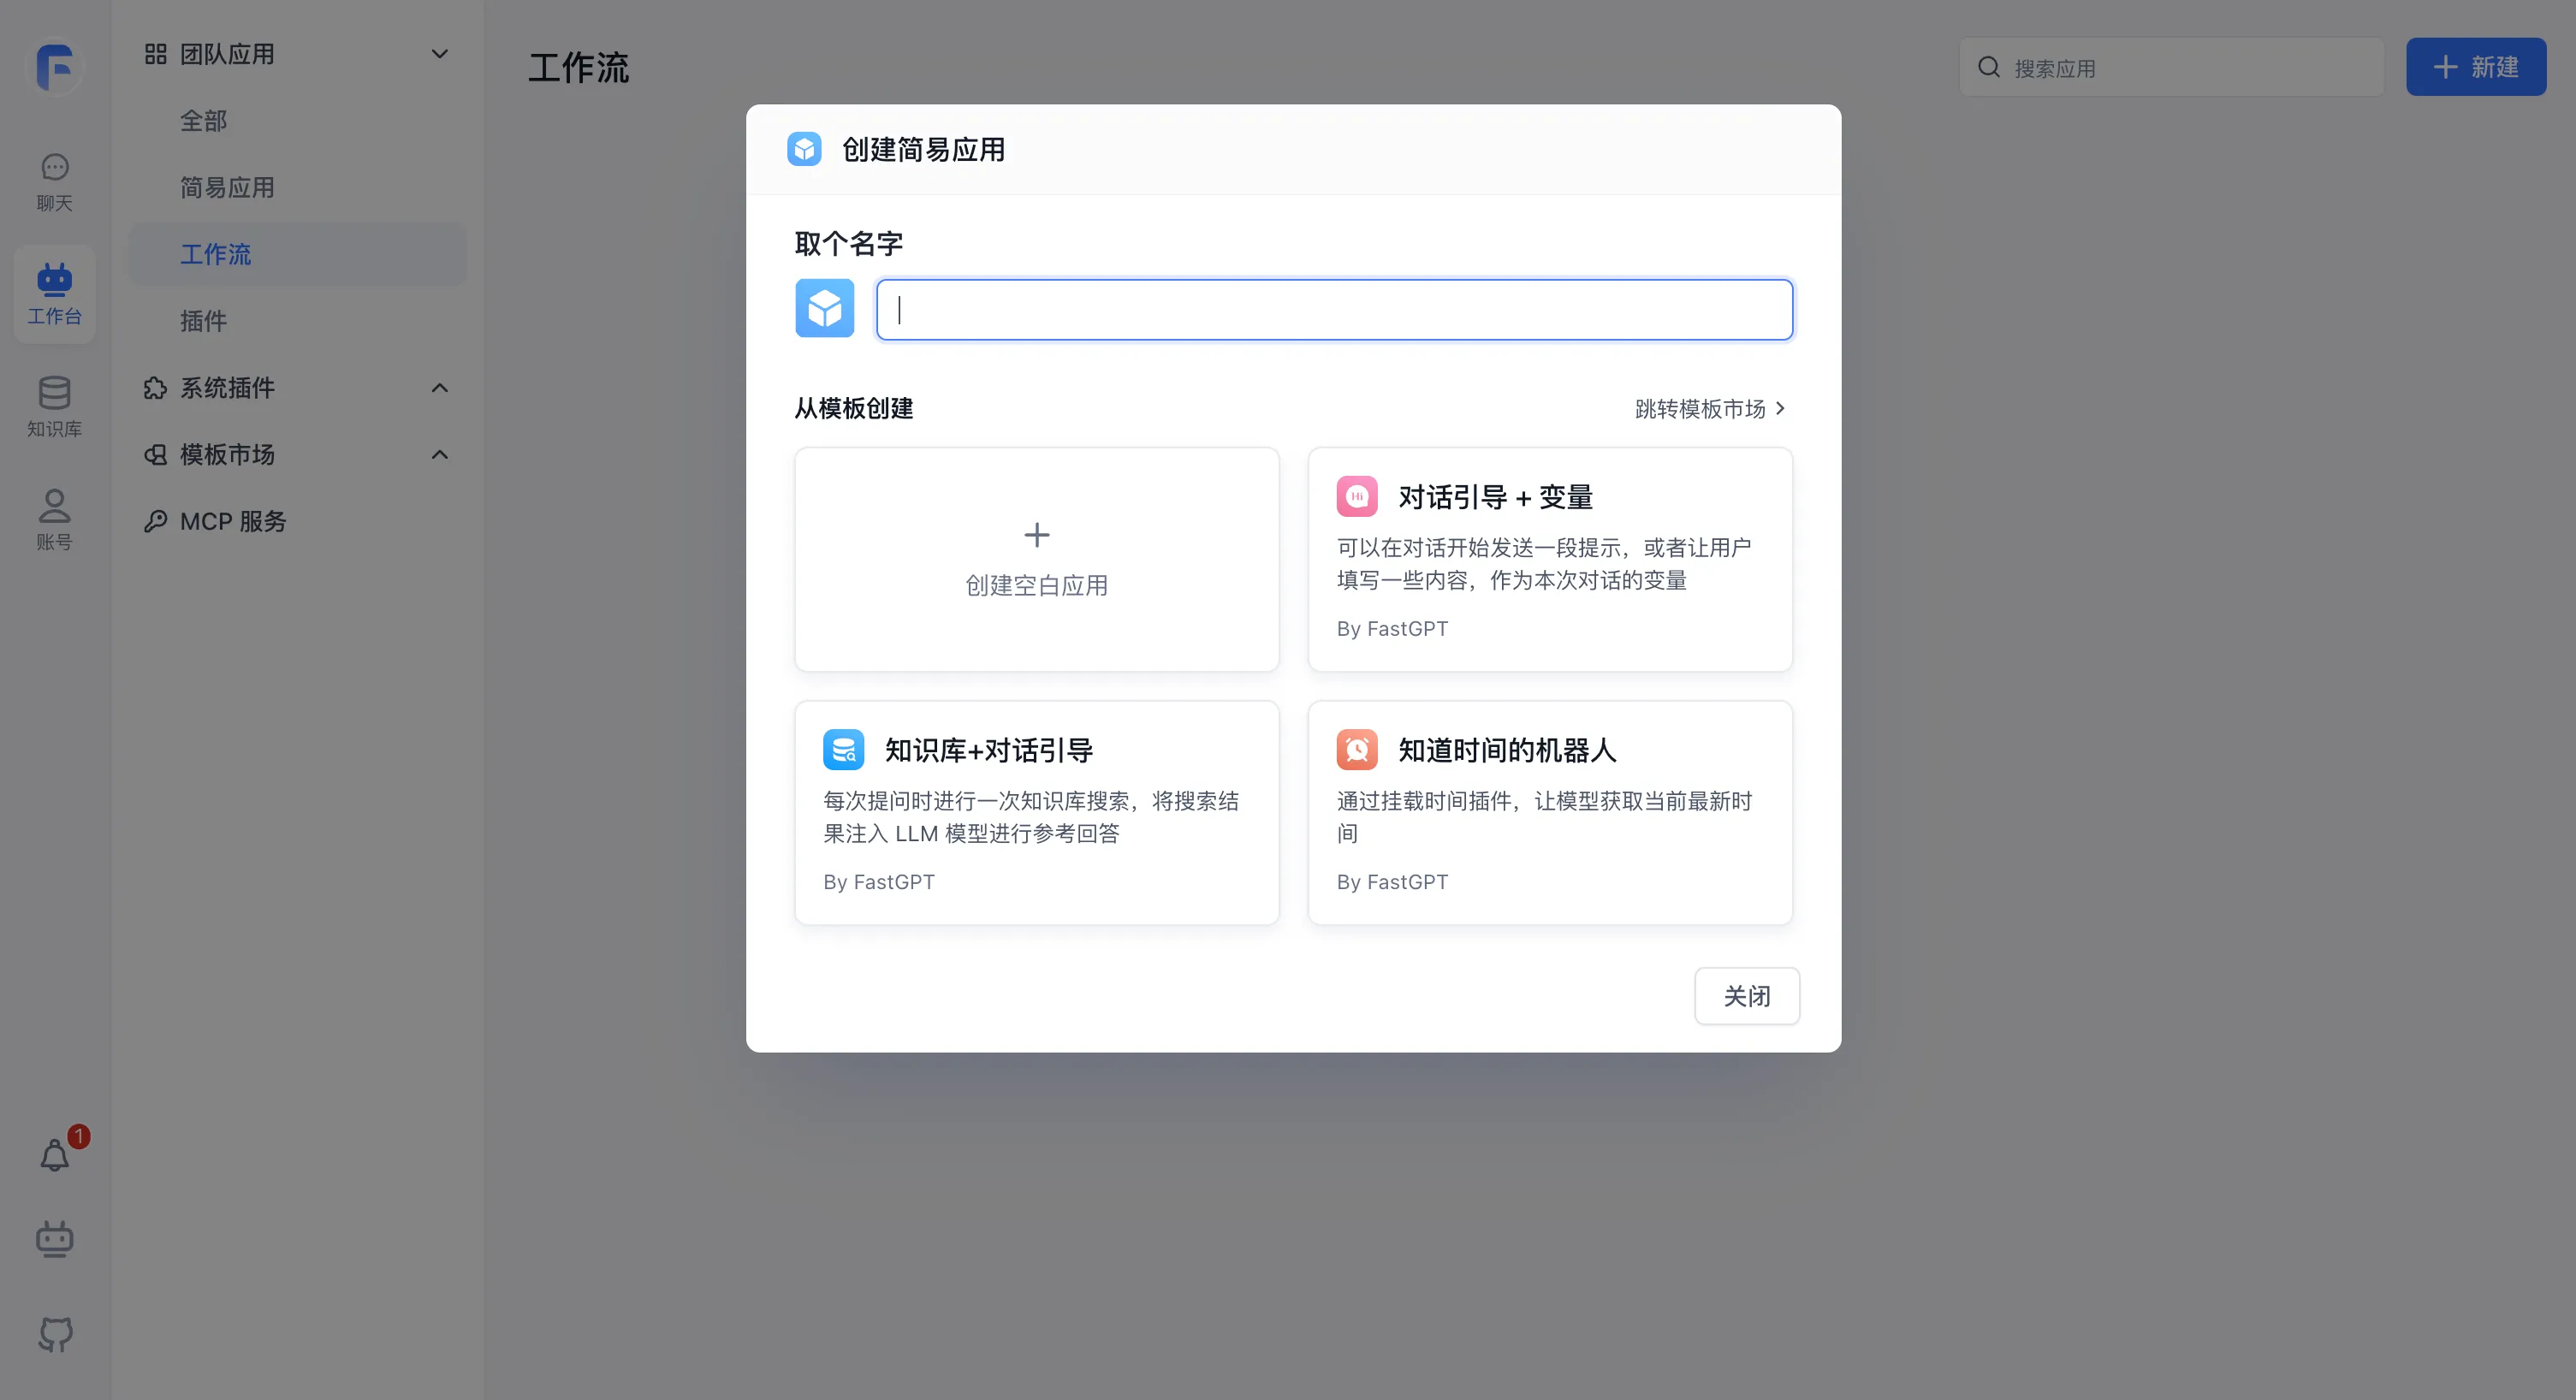
Task: Open the GitHub link at bottom left
Action: pos(54,1334)
